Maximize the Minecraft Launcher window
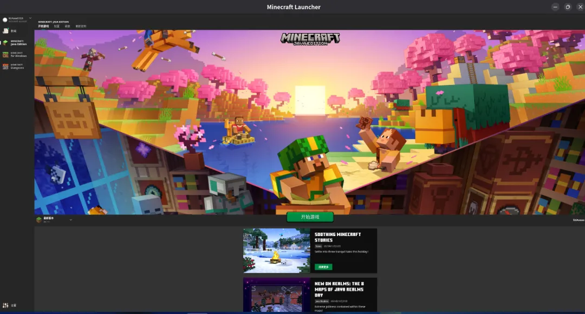Screen dimensions: 585x314 (x=568, y=6)
